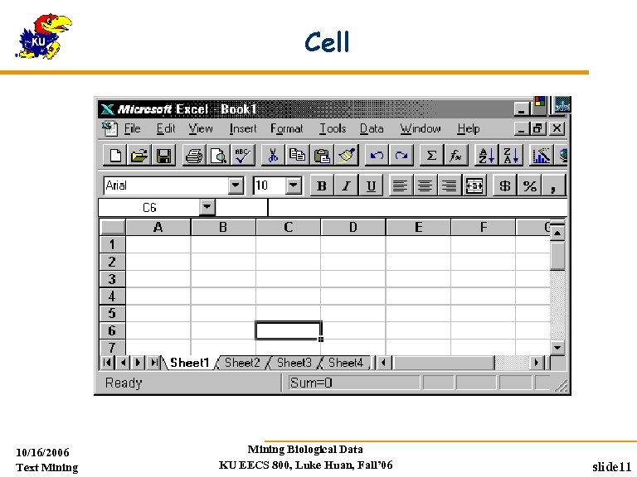Select the Format Painter brush
637x477 pixels.
[346, 155]
